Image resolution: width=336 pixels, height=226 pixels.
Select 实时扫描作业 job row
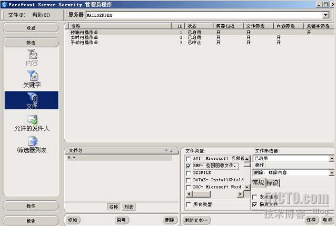point(199,37)
